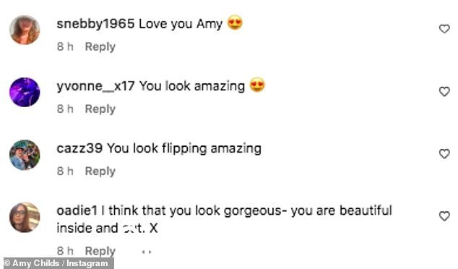The image size is (458, 269).
Task: Reply to snebby1965's Love you Amy comment
Action: point(100,47)
